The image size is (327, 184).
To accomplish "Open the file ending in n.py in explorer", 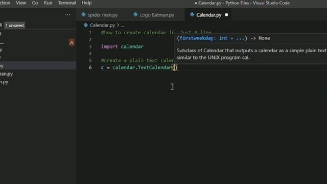I will [4, 82].
